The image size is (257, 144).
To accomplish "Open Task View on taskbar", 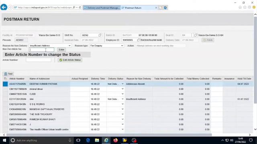I will point(78,140).
